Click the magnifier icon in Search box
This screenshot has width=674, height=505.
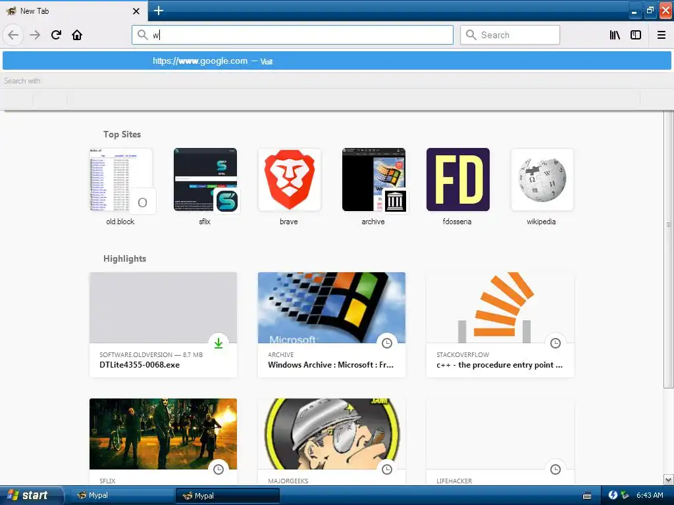pyautogui.click(x=471, y=35)
